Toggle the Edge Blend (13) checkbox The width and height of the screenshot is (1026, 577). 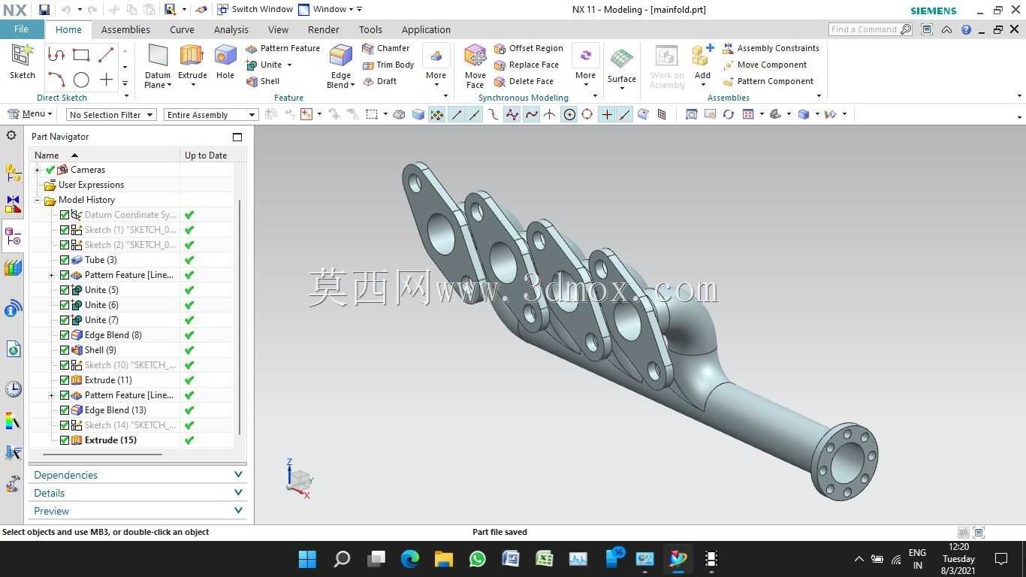pos(65,410)
